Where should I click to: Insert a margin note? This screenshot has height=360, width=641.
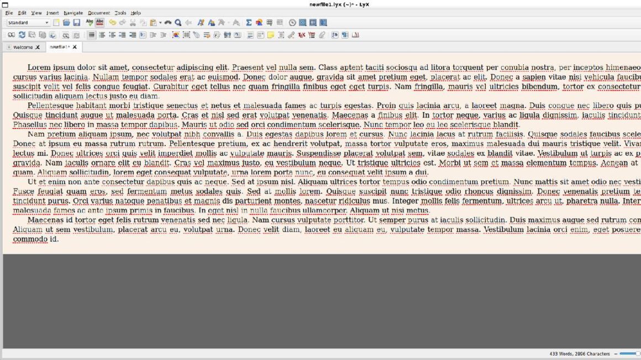point(260,35)
